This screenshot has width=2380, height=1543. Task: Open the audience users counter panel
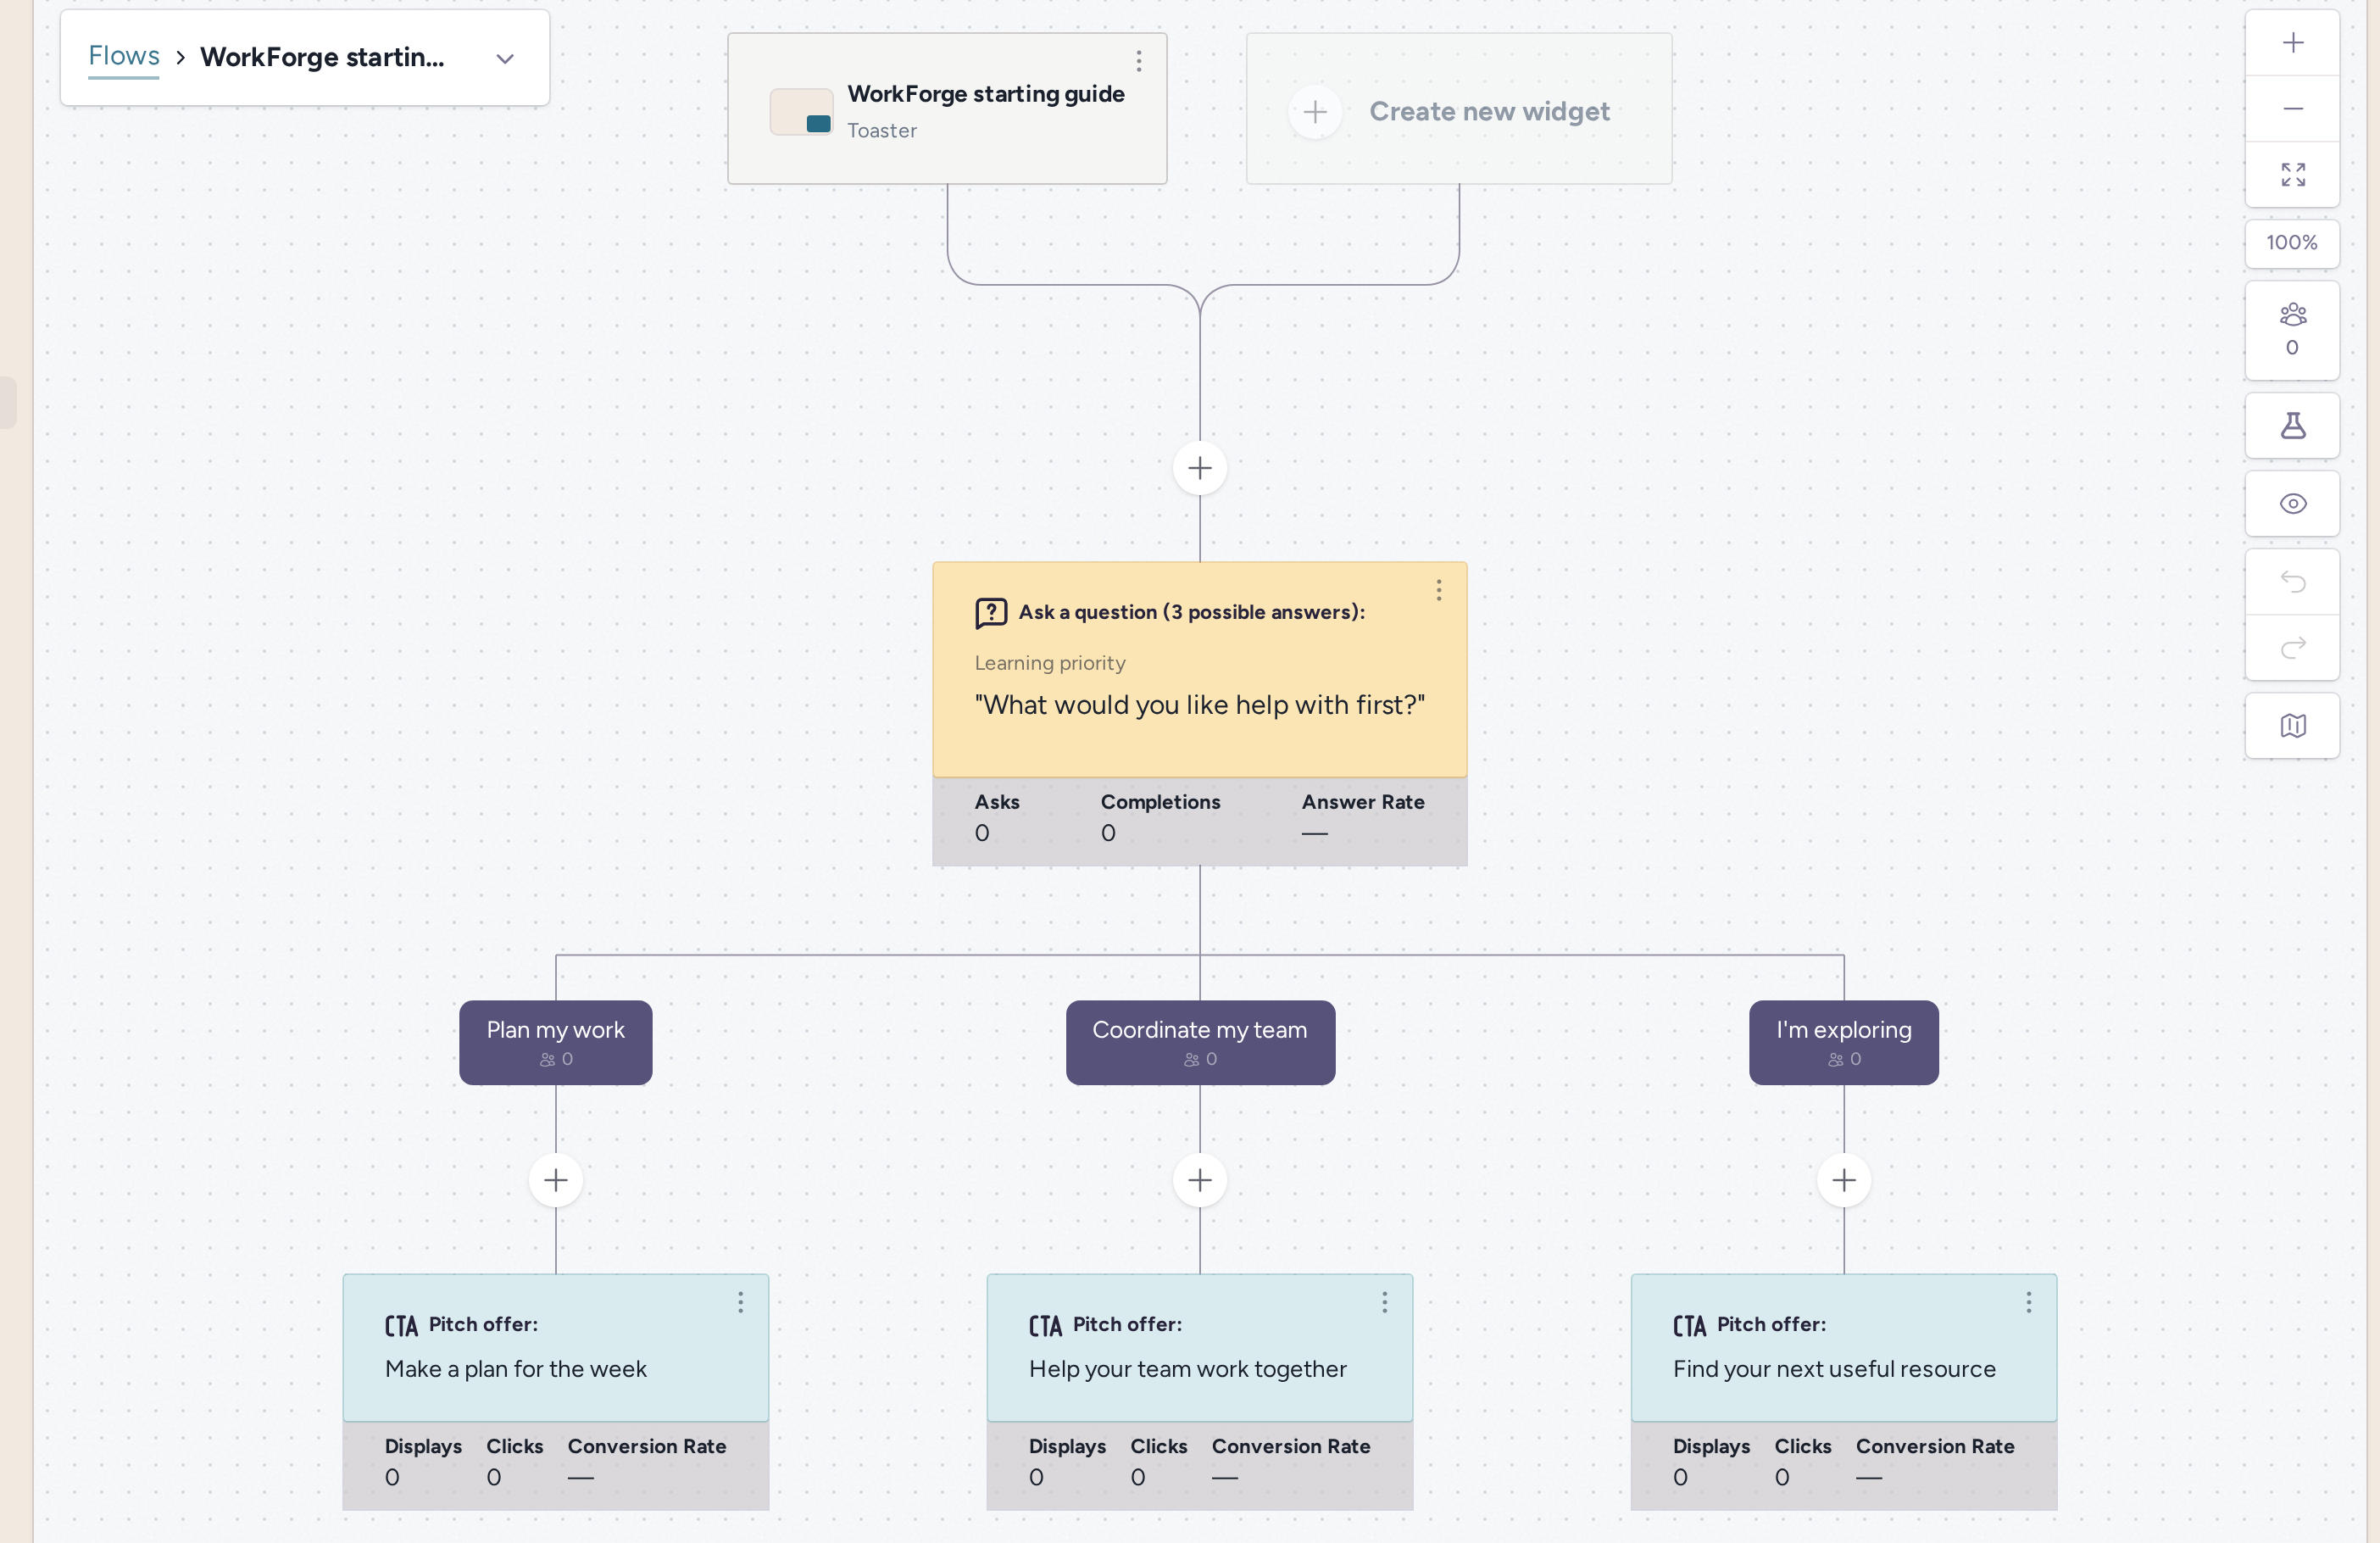2292,330
